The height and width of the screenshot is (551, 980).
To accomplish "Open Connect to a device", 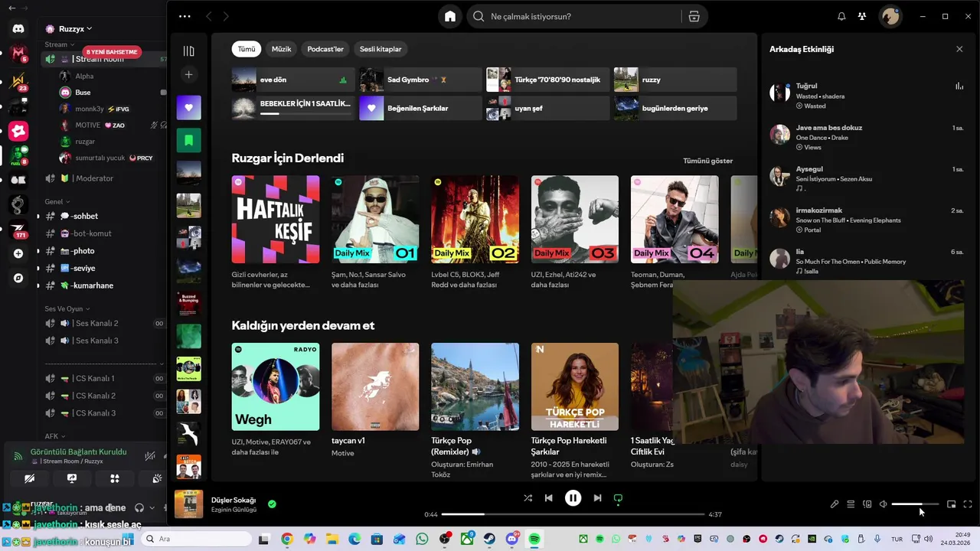I will 867,504.
